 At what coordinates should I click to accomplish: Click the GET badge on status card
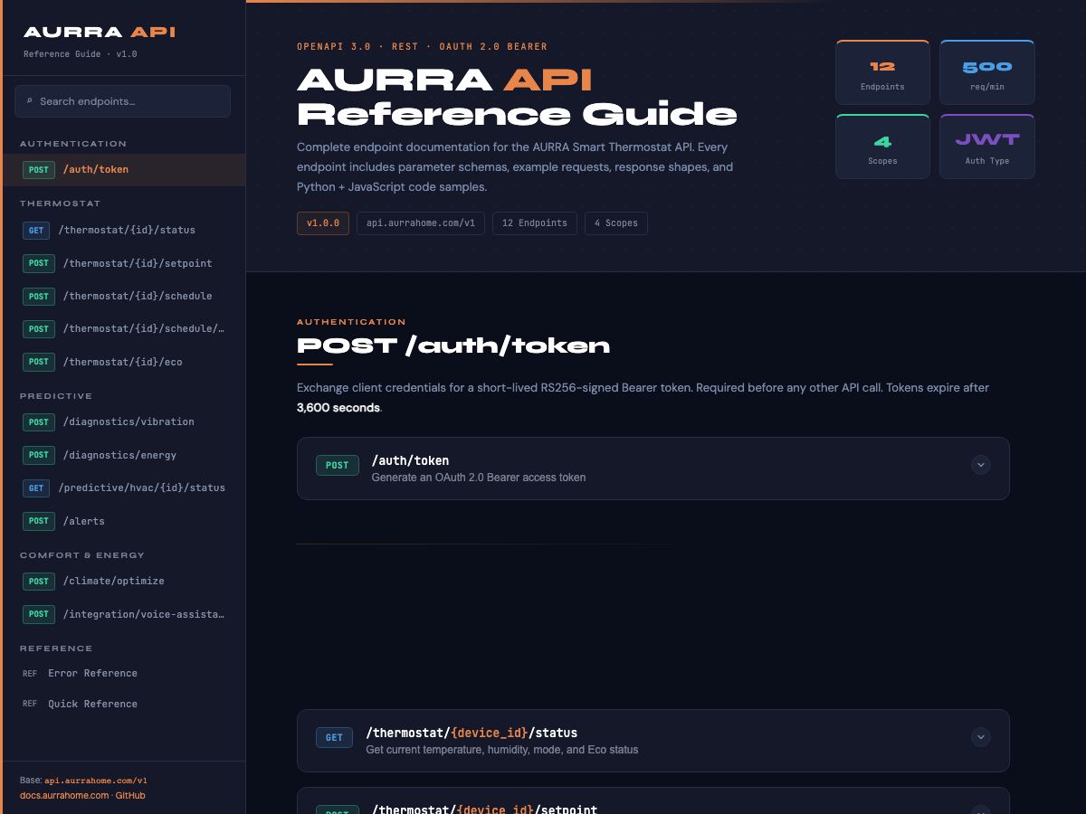[334, 737]
